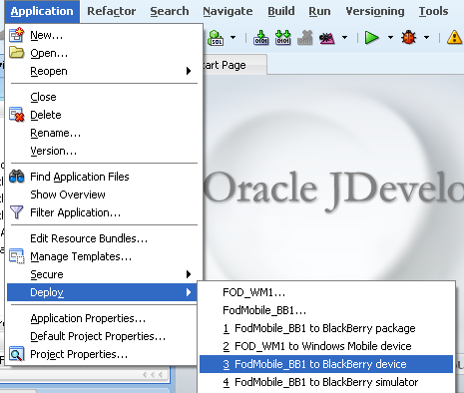This screenshot has width=464, height=393.
Task: Open the Search menu
Action: [170, 11]
